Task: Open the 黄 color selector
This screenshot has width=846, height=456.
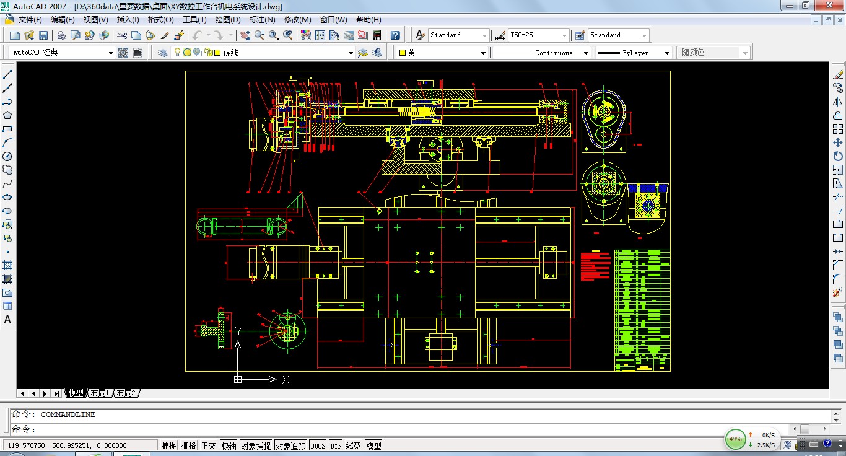Action: (484, 53)
